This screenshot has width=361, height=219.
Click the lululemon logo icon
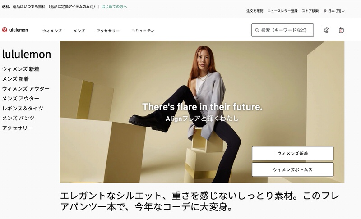[x=5, y=30]
